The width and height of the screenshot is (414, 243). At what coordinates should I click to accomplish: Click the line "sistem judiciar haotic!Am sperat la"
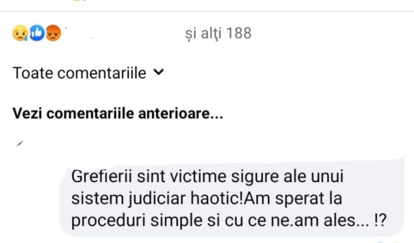click(206, 198)
